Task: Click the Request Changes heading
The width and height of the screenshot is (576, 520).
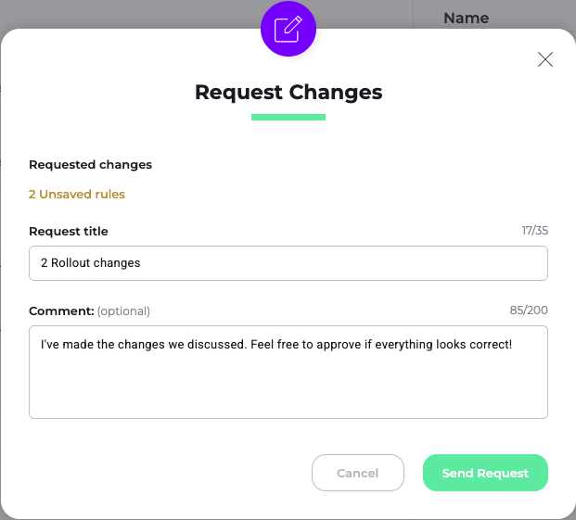Action: (288, 92)
